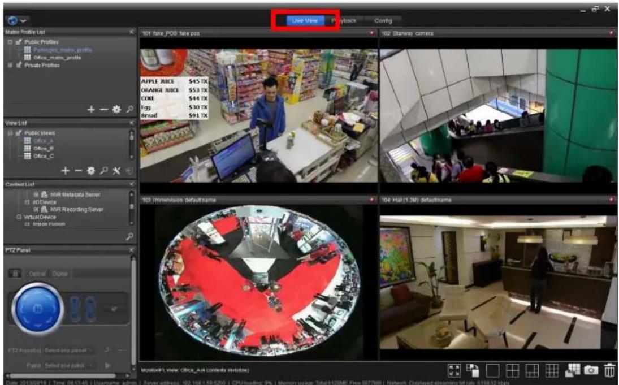
Task: Close the View List panel
Action: [132, 123]
